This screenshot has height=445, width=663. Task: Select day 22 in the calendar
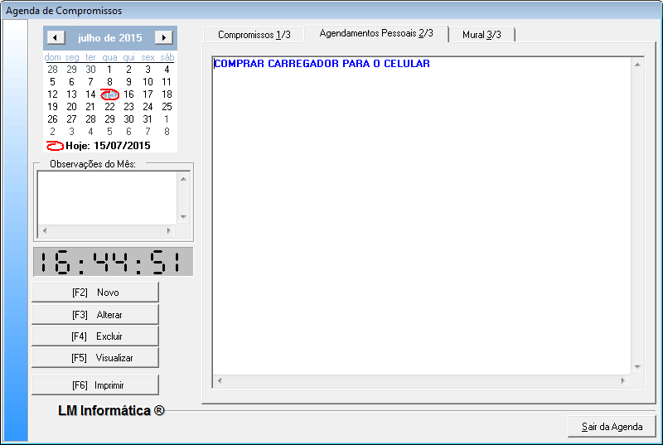pos(109,107)
